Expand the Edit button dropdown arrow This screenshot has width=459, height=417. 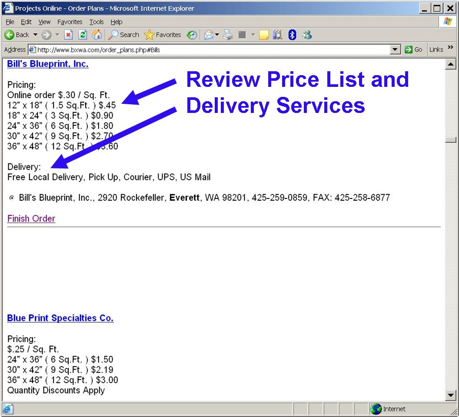tap(253, 35)
